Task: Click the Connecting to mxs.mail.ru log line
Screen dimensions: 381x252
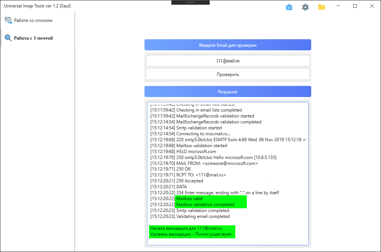Action: coord(203,134)
